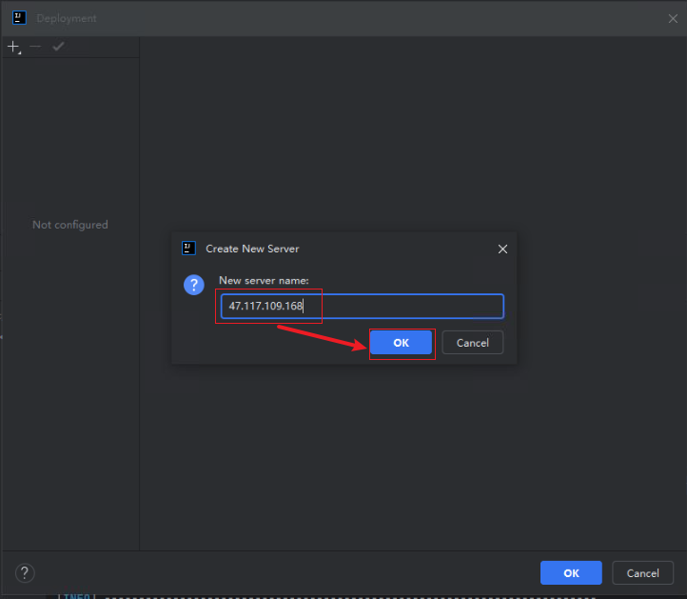Screen dimensions: 687x599
Task: Close the Deployment window
Action: coord(673,18)
